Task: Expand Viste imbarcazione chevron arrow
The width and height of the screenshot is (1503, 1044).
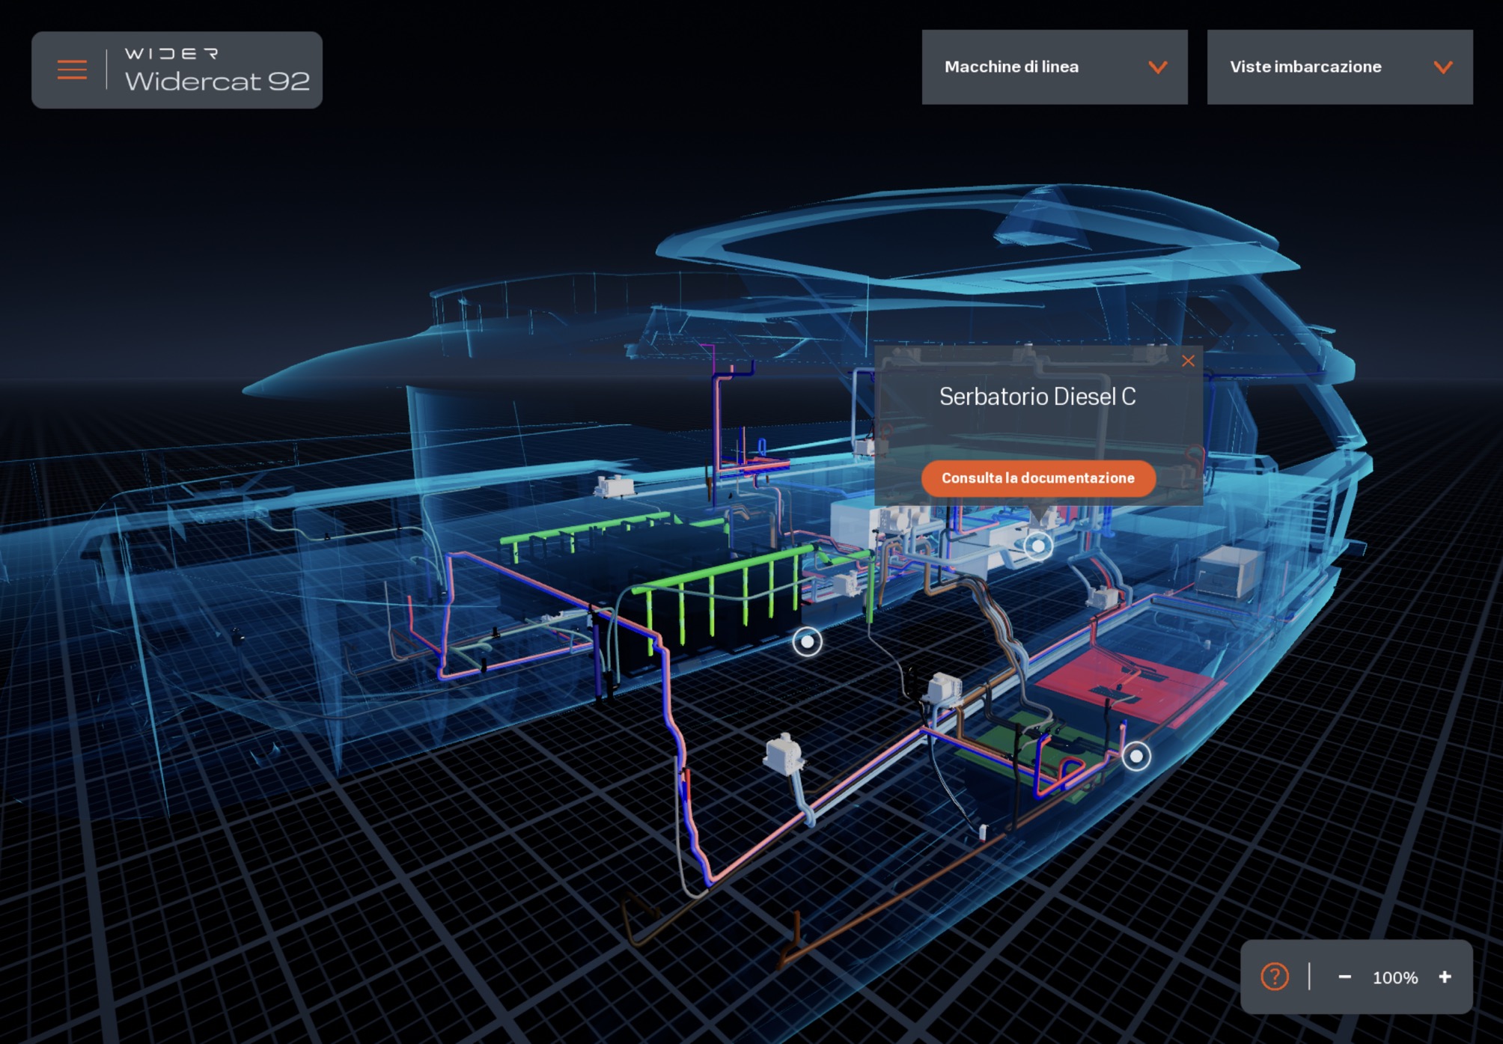Action: 1442,67
